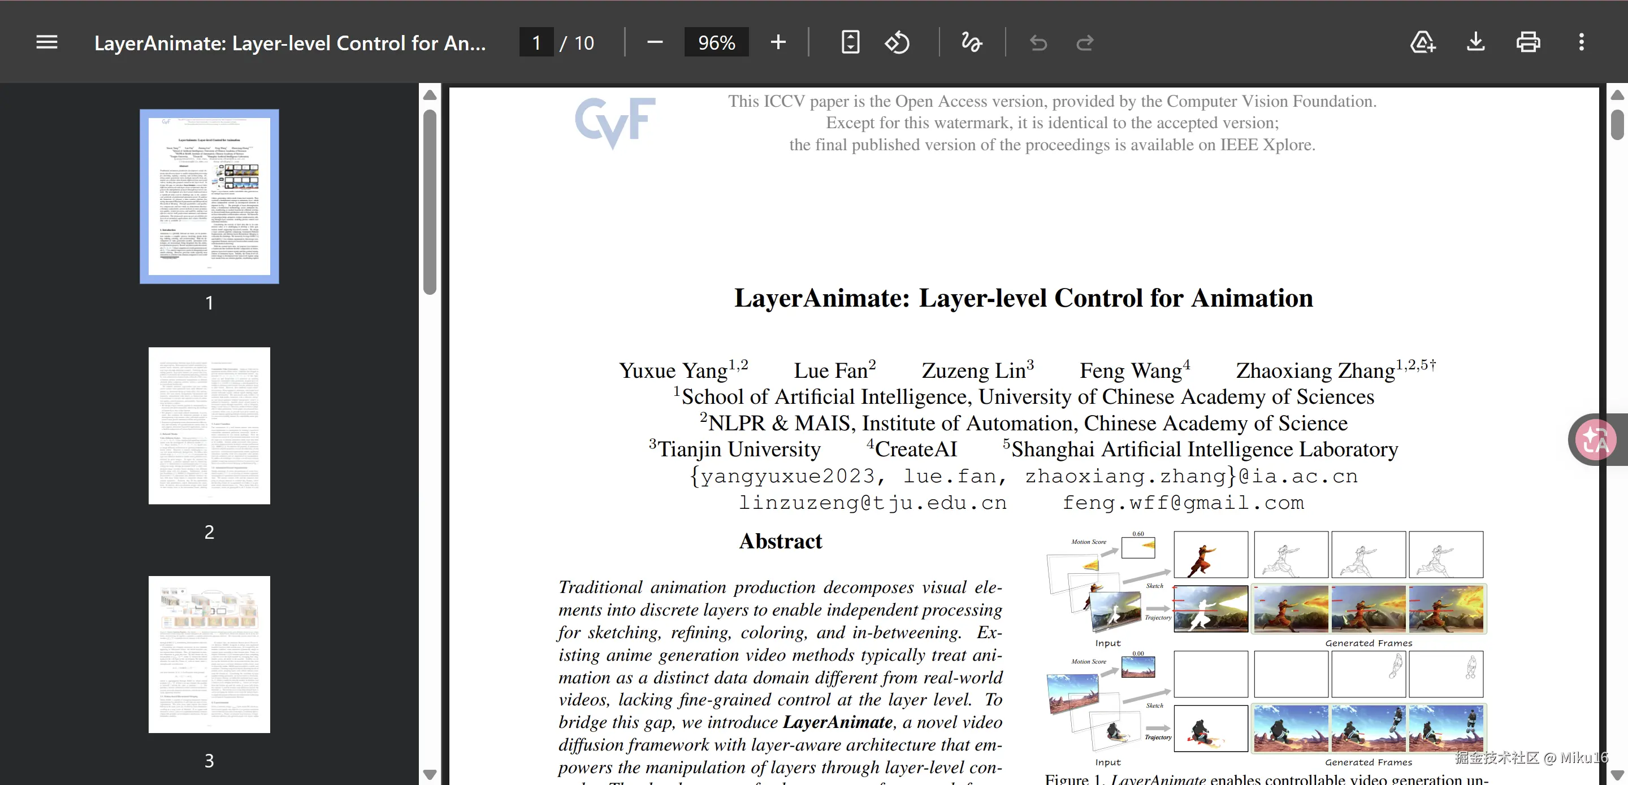Viewport: 1628px width, 785px height.
Task: Select page 1 thumbnail
Action: [x=209, y=197]
